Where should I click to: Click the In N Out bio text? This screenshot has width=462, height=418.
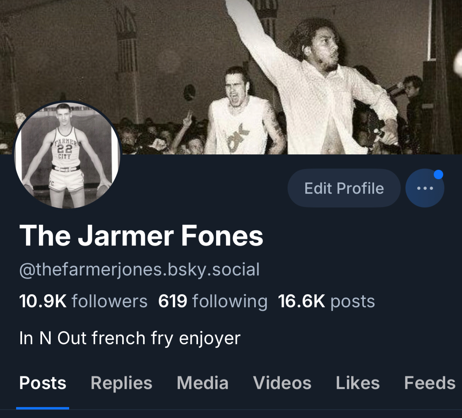click(130, 338)
